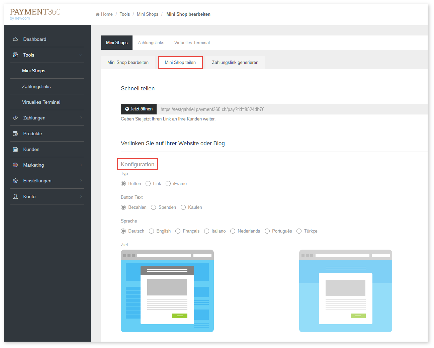Viewport: 434px width, 348px height.
Task: Switch to the Zahlungslinks tab
Action: click(151, 43)
